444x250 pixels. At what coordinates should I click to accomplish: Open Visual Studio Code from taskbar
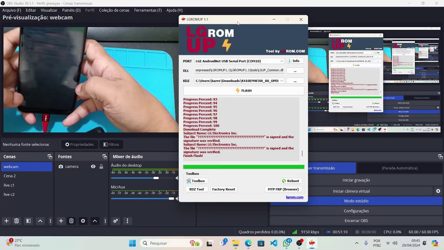(274, 243)
